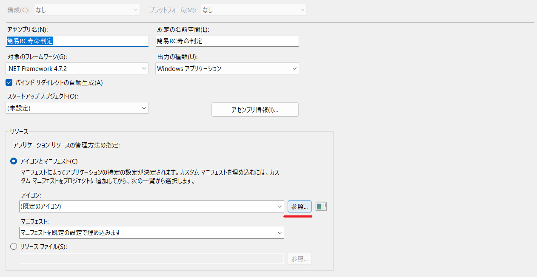537x277 pixels.
Task: Select the アイコンとマニフェスト radio button
Action: click(14, 161)
